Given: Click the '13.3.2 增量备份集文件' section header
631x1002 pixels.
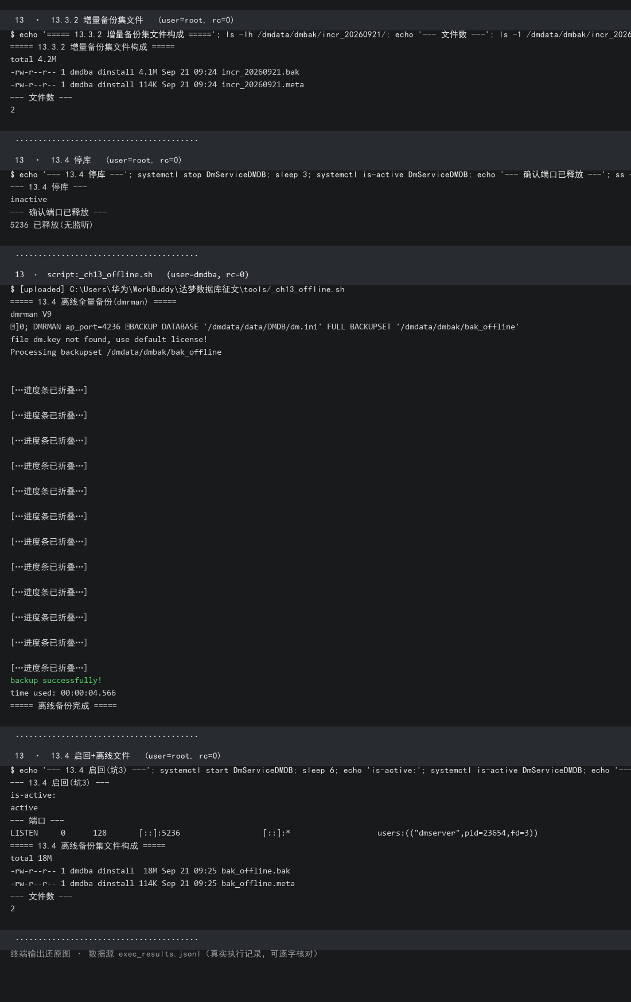Looking at the screenshot, I should [315, 20].
